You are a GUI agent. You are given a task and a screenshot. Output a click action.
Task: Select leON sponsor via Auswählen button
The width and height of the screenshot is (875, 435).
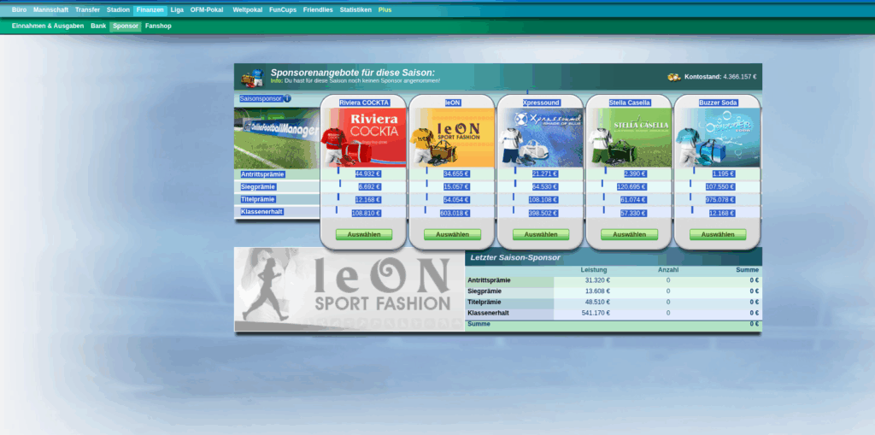452,234
